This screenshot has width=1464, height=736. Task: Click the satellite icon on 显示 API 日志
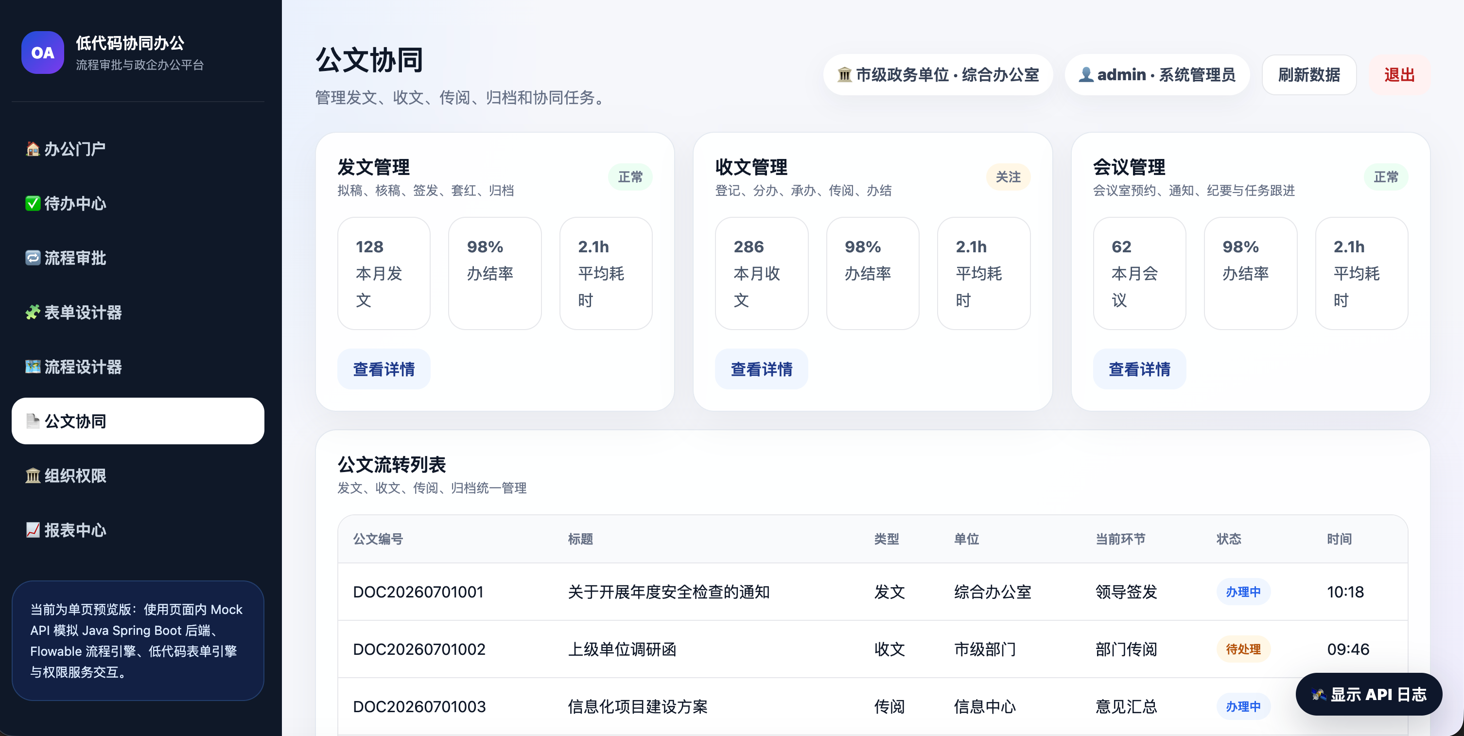1319,695
